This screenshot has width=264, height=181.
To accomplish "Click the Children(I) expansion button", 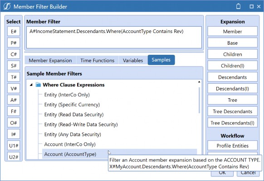I will point(232,66).
